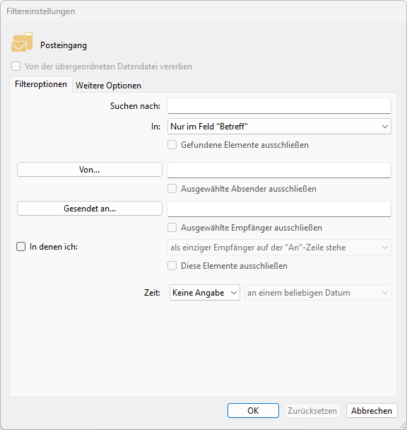The width and height of the screenshot is (407, 430).
Task: Toggle 'Ausgewählte Empfänger ausschließen' checkbox
Action: pos(172,228)
